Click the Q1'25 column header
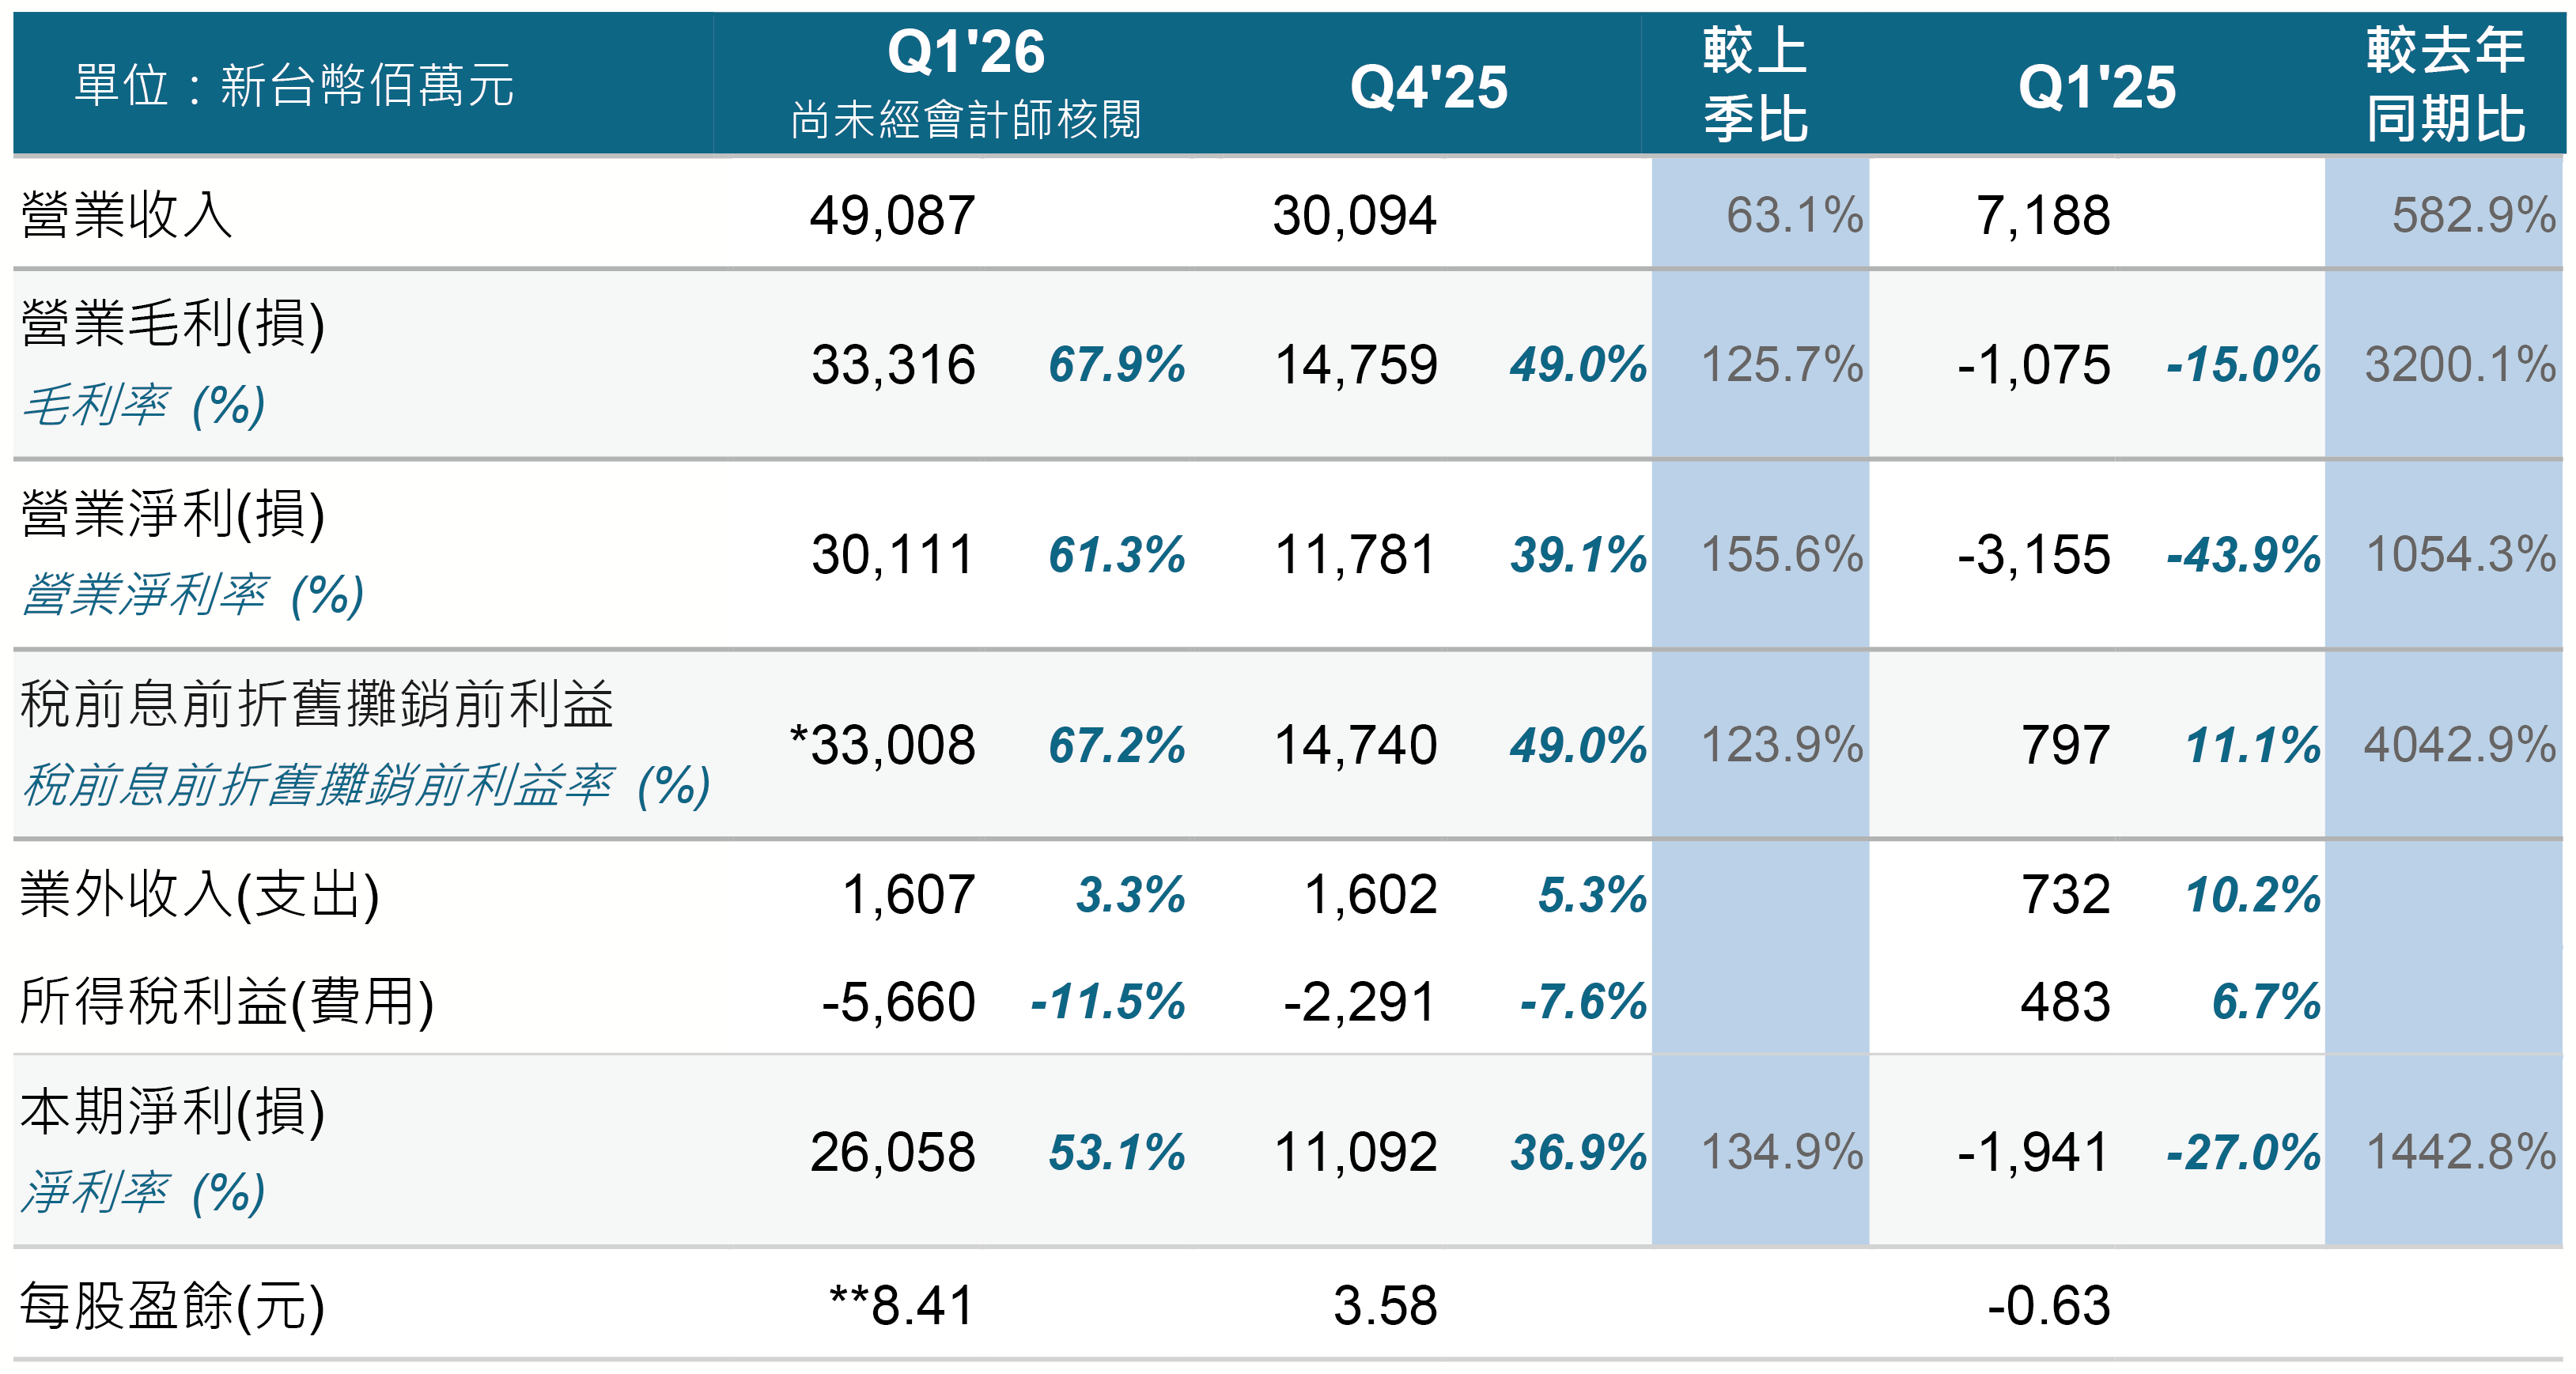This screenshot has height=1374, width=2576. [x=2096, y=87]
